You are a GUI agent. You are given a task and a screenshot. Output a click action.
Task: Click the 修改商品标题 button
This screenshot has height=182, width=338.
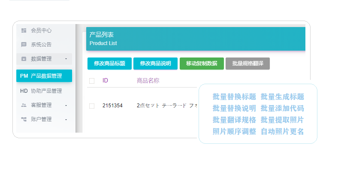(x=109, y=64)
